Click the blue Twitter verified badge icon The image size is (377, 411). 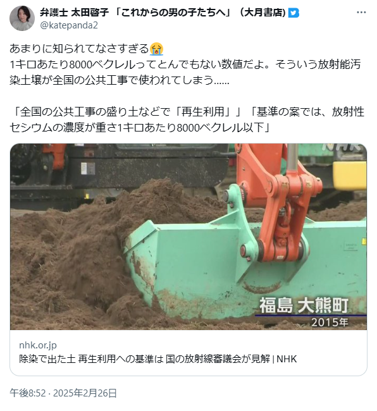pyautogui.click(x=294, y=13)
